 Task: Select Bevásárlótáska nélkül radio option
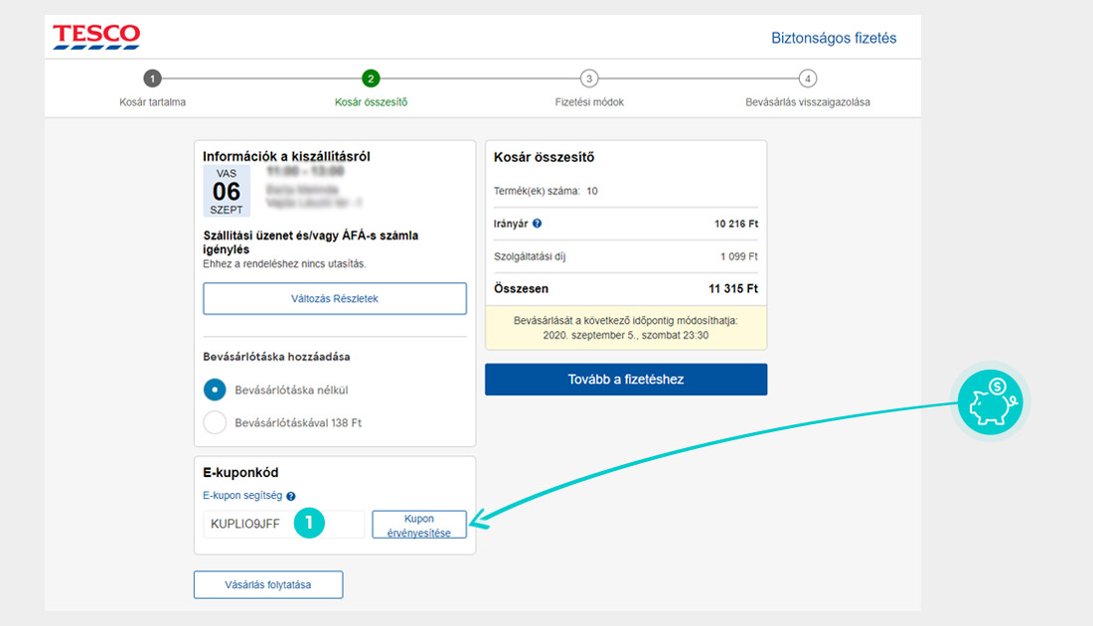[x=216, y=391]
